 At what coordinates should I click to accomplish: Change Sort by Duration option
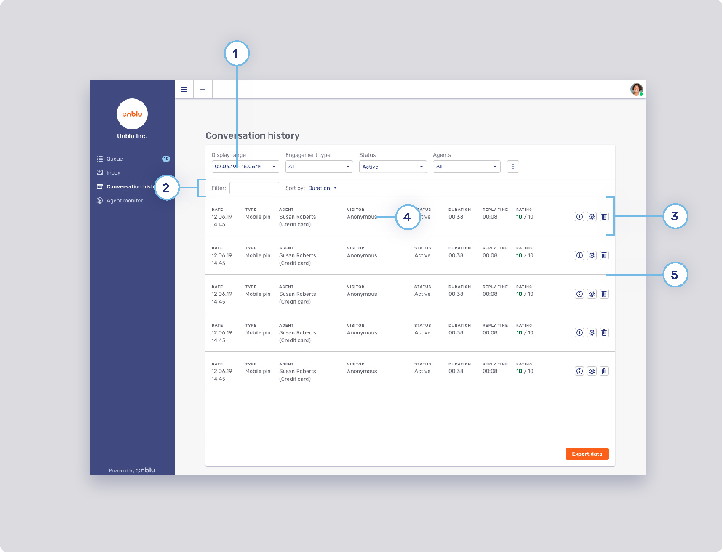(x=322, y=188)
